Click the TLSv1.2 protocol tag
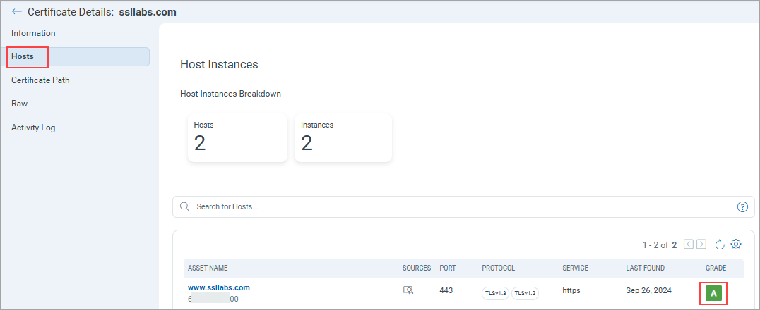Image resolution: width=760 pixels, height=310 pixels. click(x=525, y=293)
